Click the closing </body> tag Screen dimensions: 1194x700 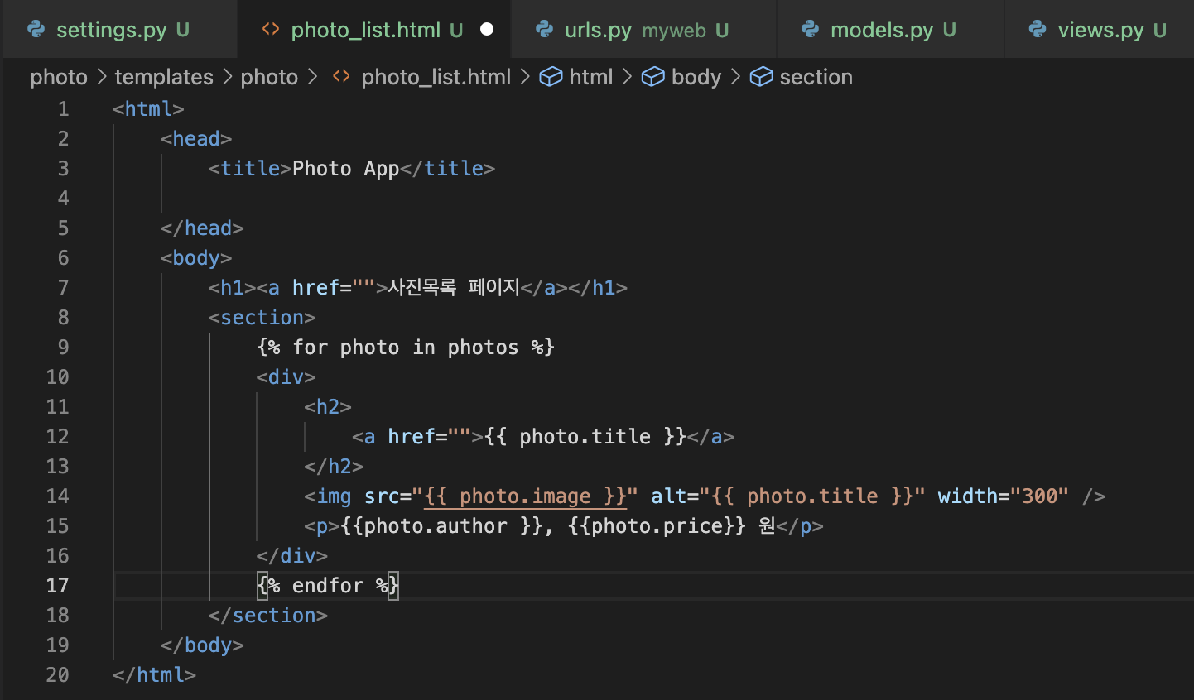202,645
